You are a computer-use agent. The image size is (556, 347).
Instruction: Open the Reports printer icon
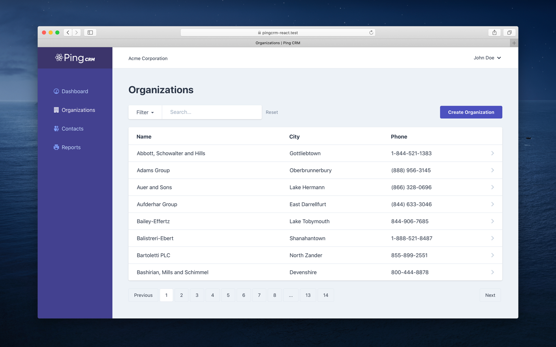point(56,147)
